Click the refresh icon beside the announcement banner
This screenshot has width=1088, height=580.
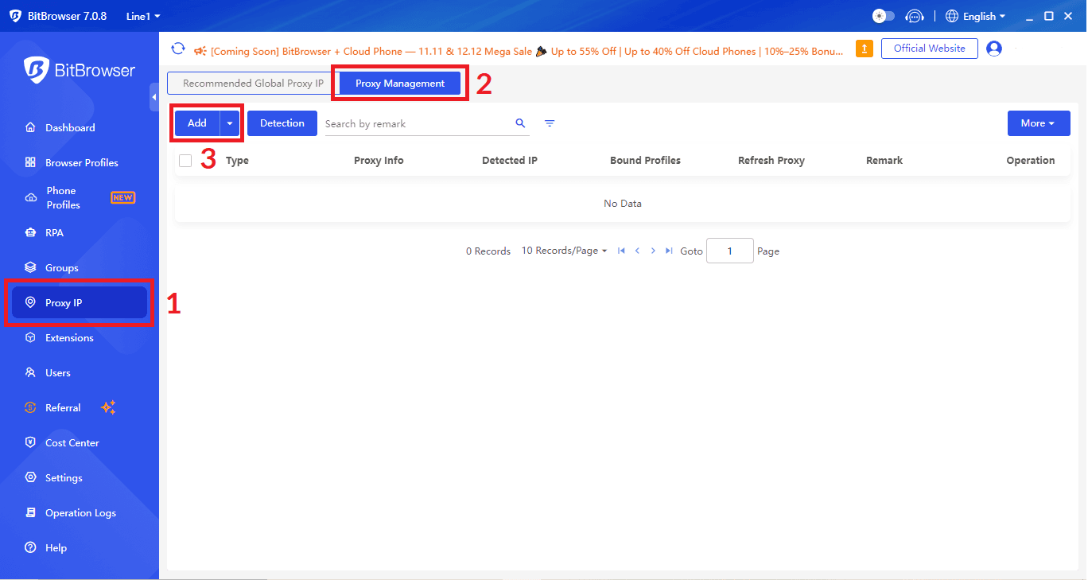click(x=178, y=48)
